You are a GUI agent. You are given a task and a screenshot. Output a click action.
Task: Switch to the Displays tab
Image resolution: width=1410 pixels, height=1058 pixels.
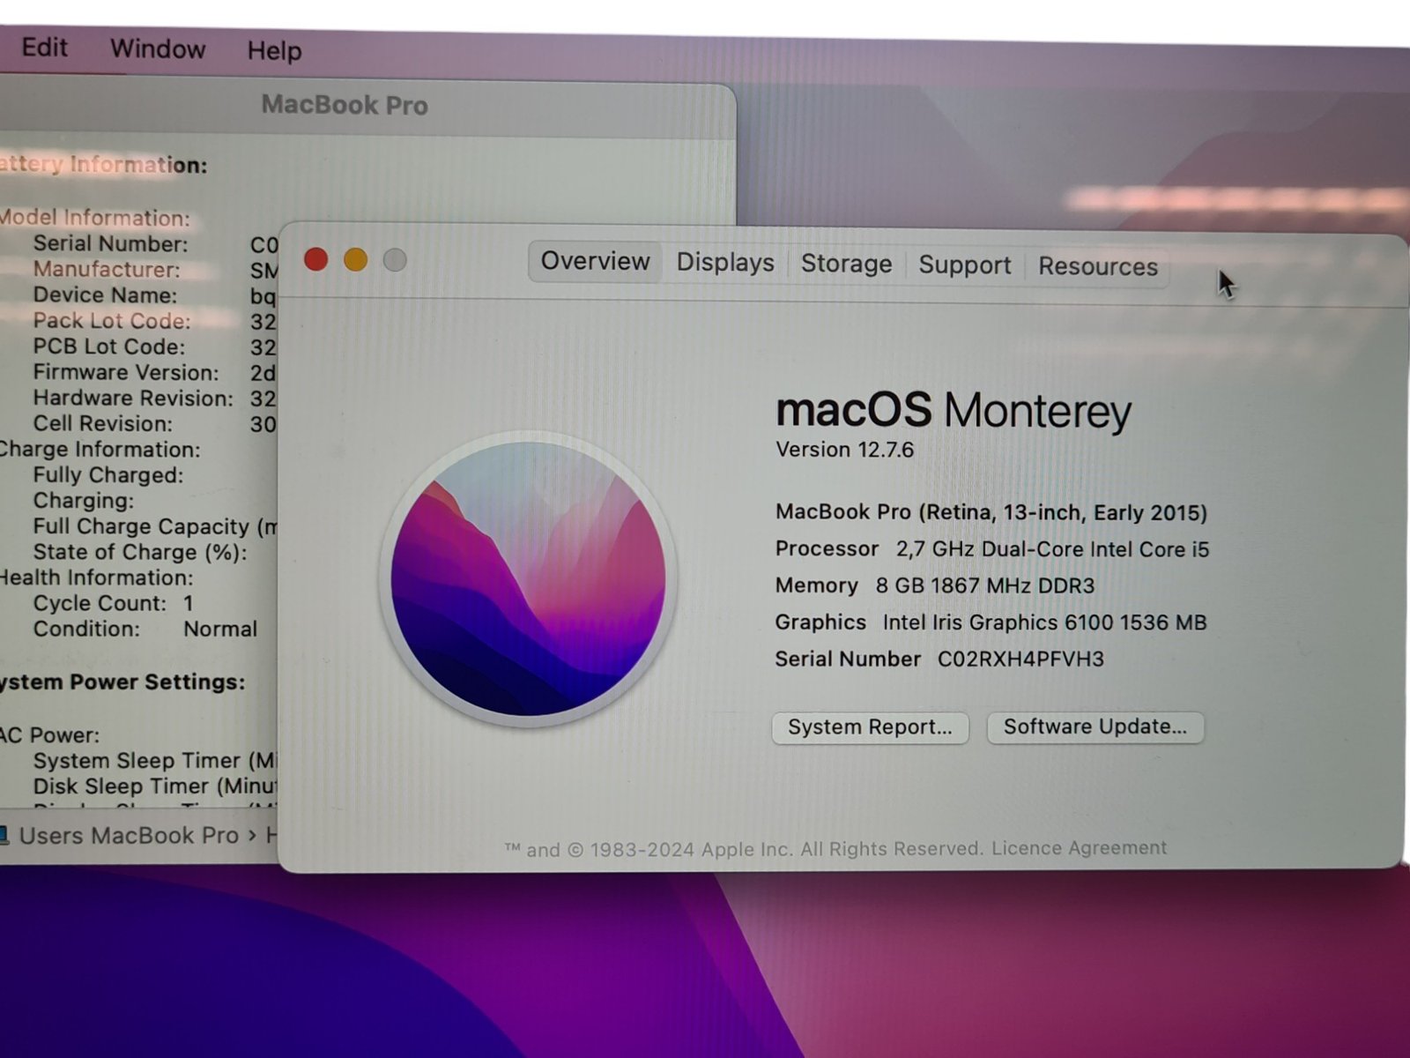[x=725, y=263]
